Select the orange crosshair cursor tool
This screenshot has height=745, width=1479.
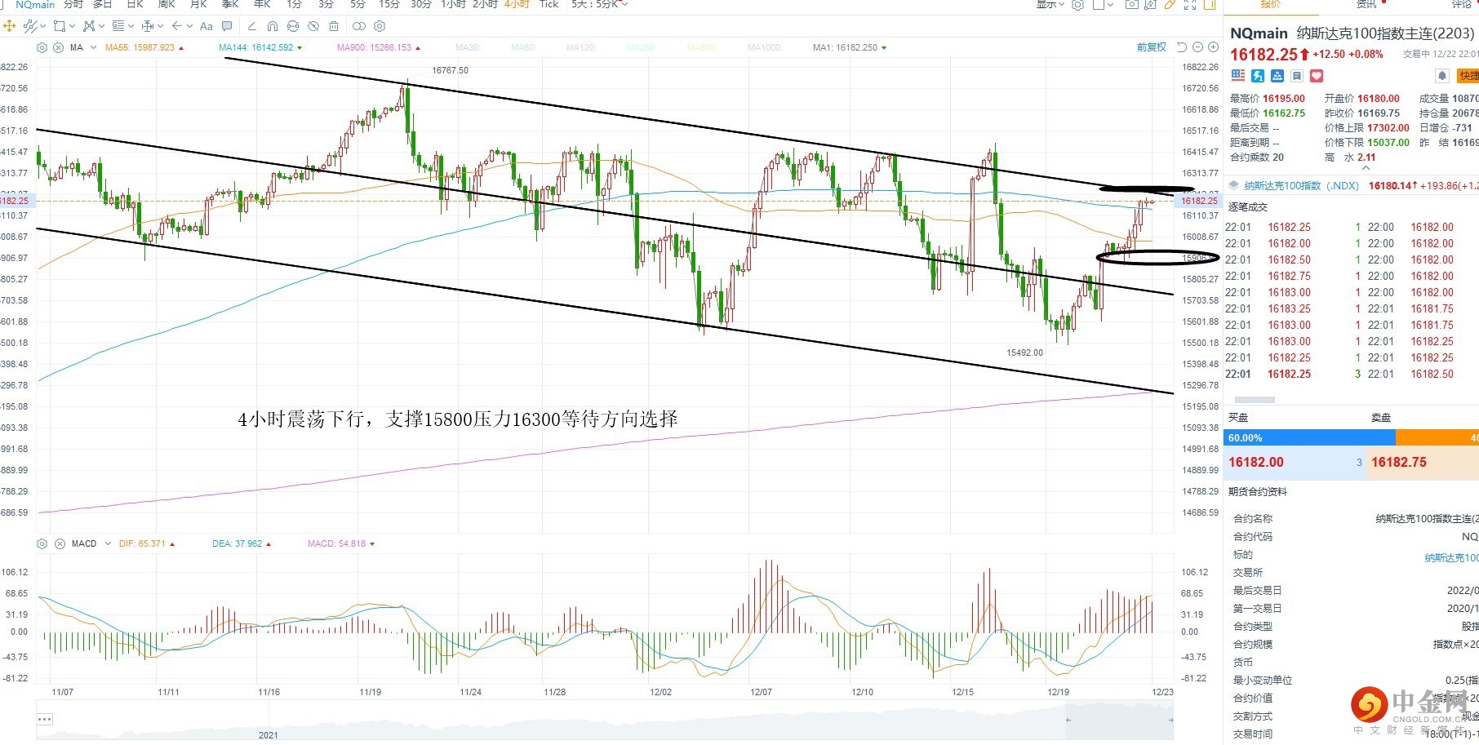[x=10, y=26]
